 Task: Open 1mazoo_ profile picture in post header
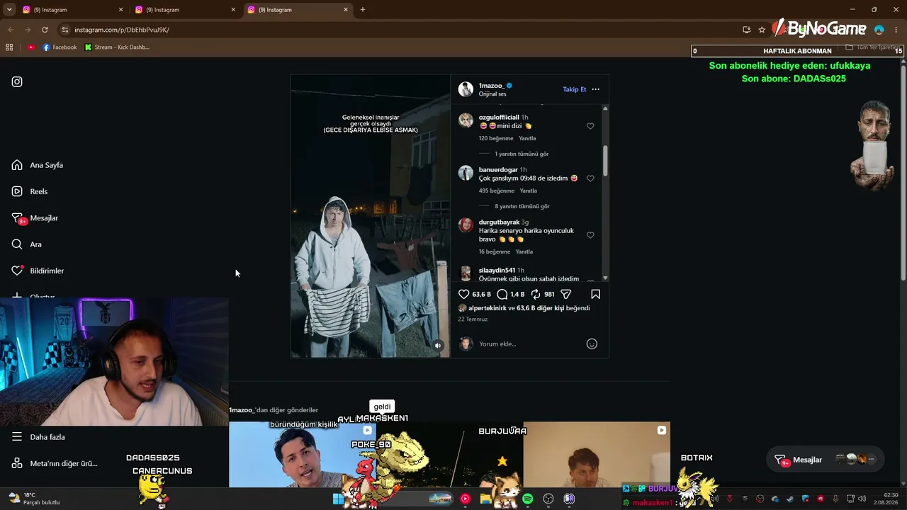pyautogui.click(x=466, y=89)
